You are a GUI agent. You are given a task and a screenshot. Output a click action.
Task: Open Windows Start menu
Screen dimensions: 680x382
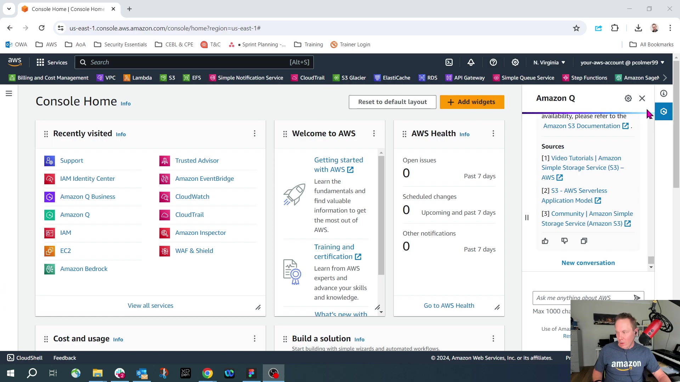(11, 373)
